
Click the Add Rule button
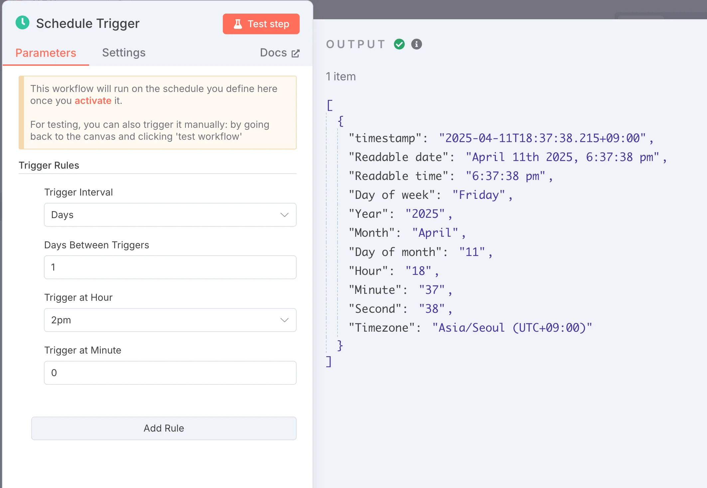click(x=164, y=428)
